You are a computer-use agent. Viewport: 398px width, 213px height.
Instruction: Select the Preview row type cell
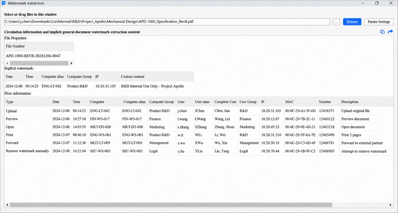point(11,119)
